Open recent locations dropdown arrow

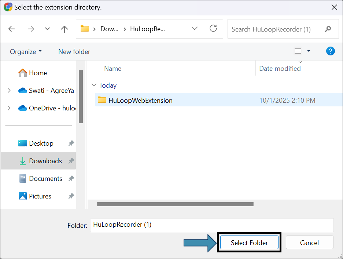[x=47, y=29]
